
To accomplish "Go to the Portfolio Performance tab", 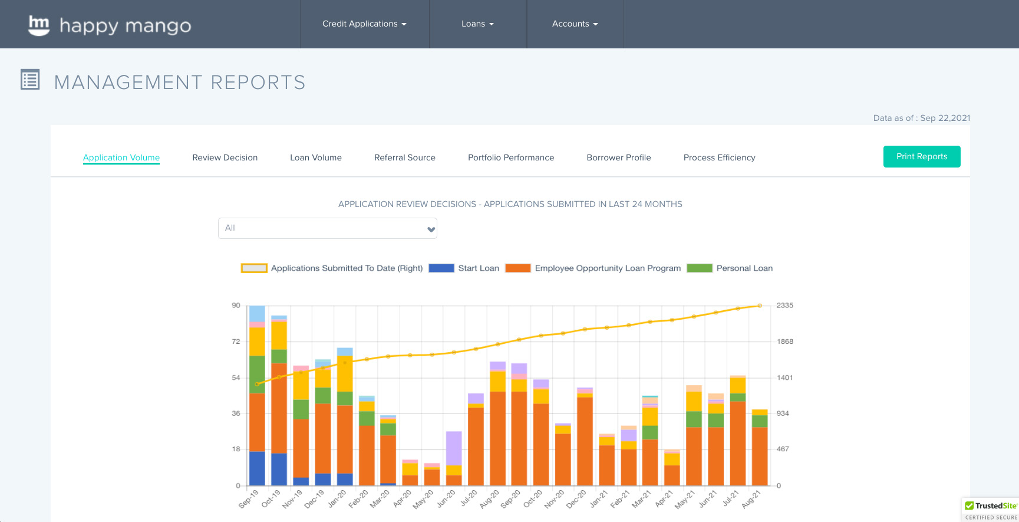I will point(510,157).
